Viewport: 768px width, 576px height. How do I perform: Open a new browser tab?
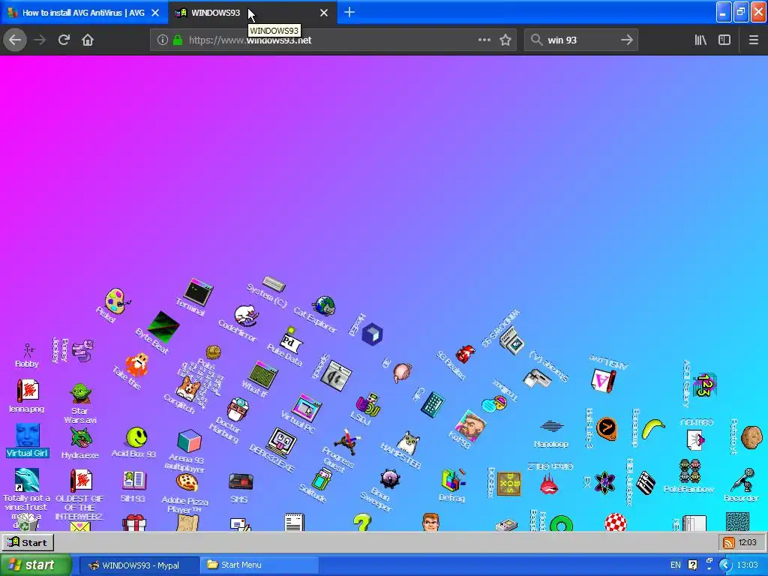click(349, 12)
